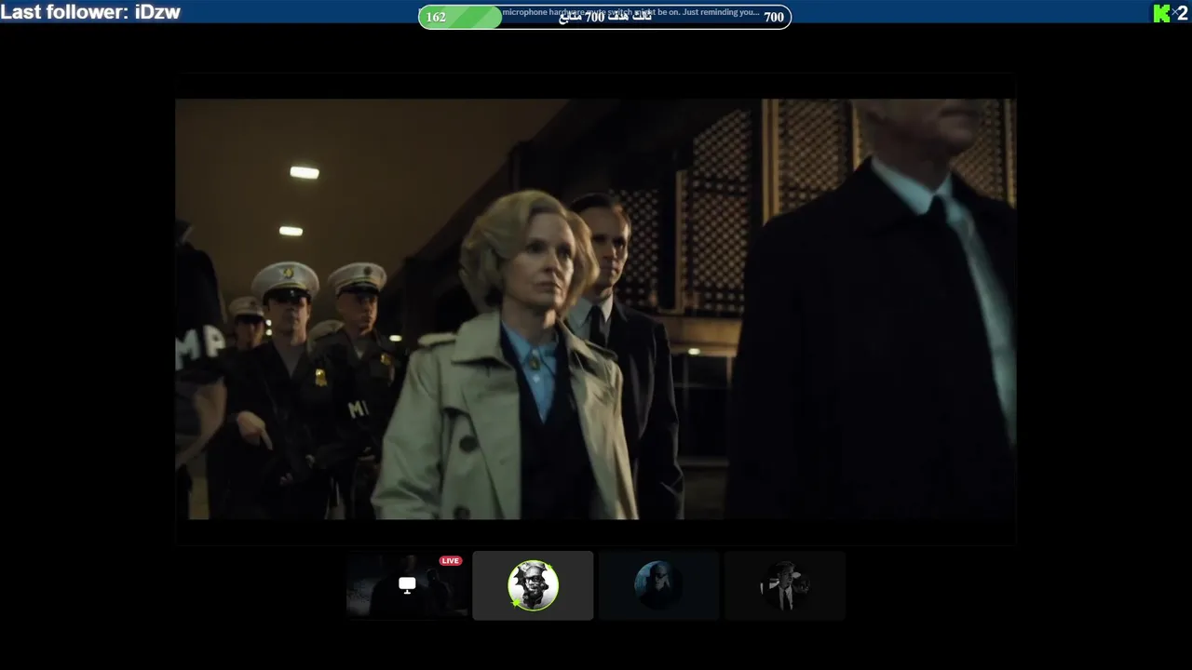Select the participant in the suit
This screenshot has height=670, width=1192.
click(785, 585)
